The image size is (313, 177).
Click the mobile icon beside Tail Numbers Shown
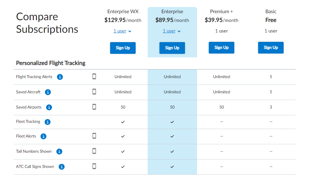point(94,151)
